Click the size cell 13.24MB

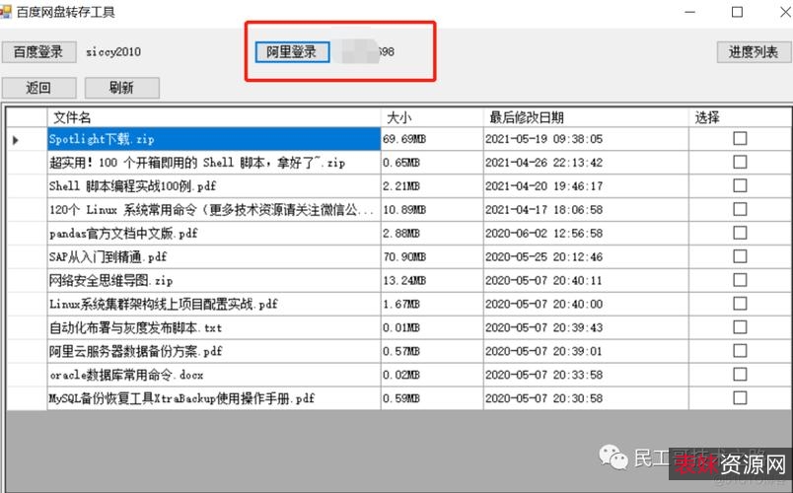(x=432, y=281)
